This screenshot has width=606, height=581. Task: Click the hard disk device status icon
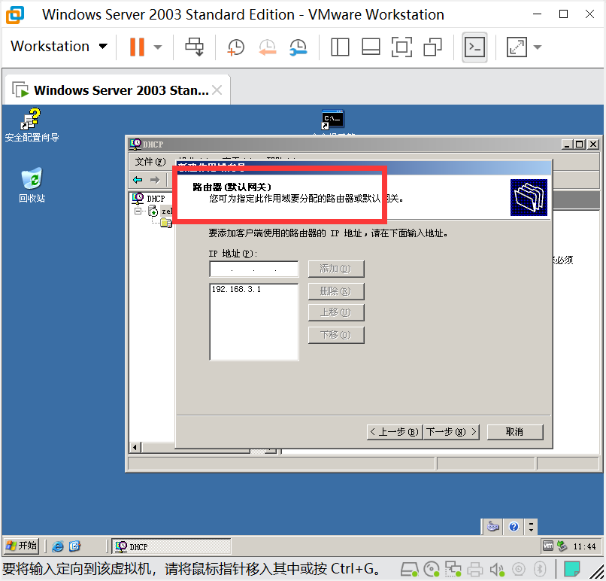409,570
